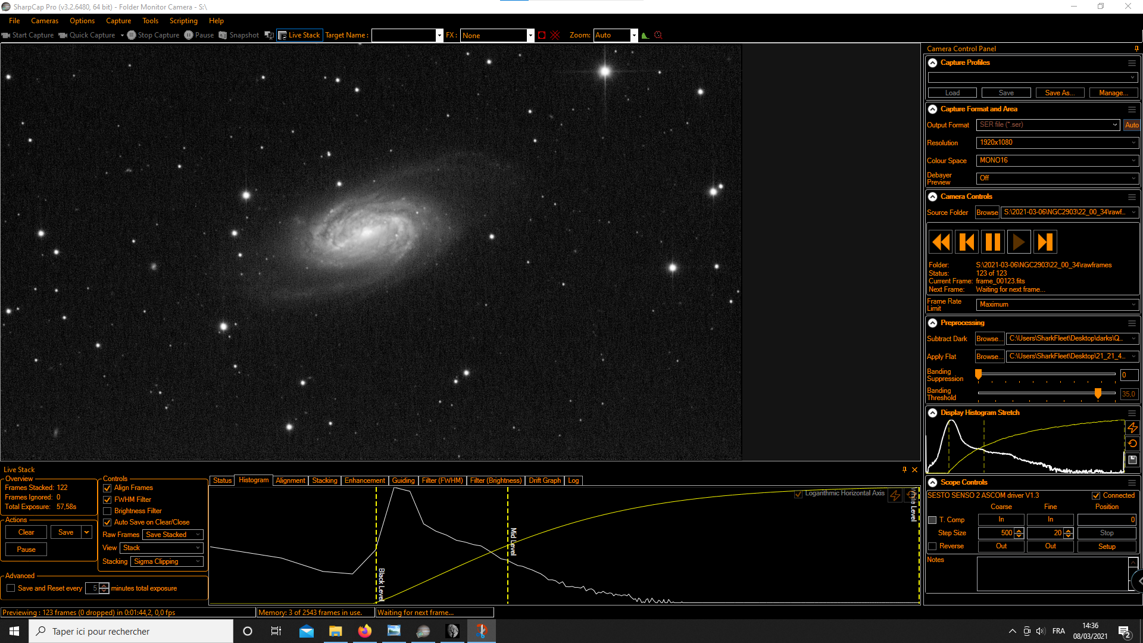Switch to the Alignment tab
Image resolution: width=1143 pixels, height=643 pixels.
coord(290,480)
